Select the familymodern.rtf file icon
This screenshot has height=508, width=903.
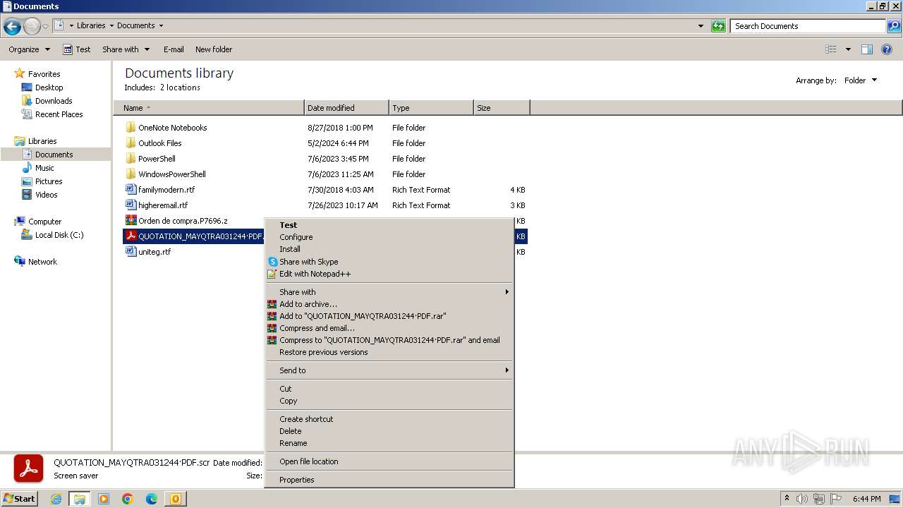pyautogui.click(x=131, y=190)
